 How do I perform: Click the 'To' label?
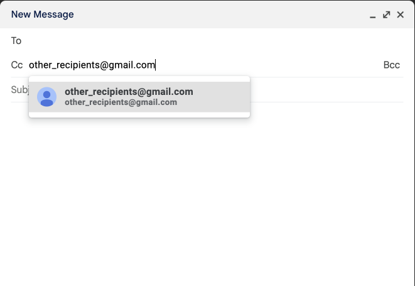[16, 41]
